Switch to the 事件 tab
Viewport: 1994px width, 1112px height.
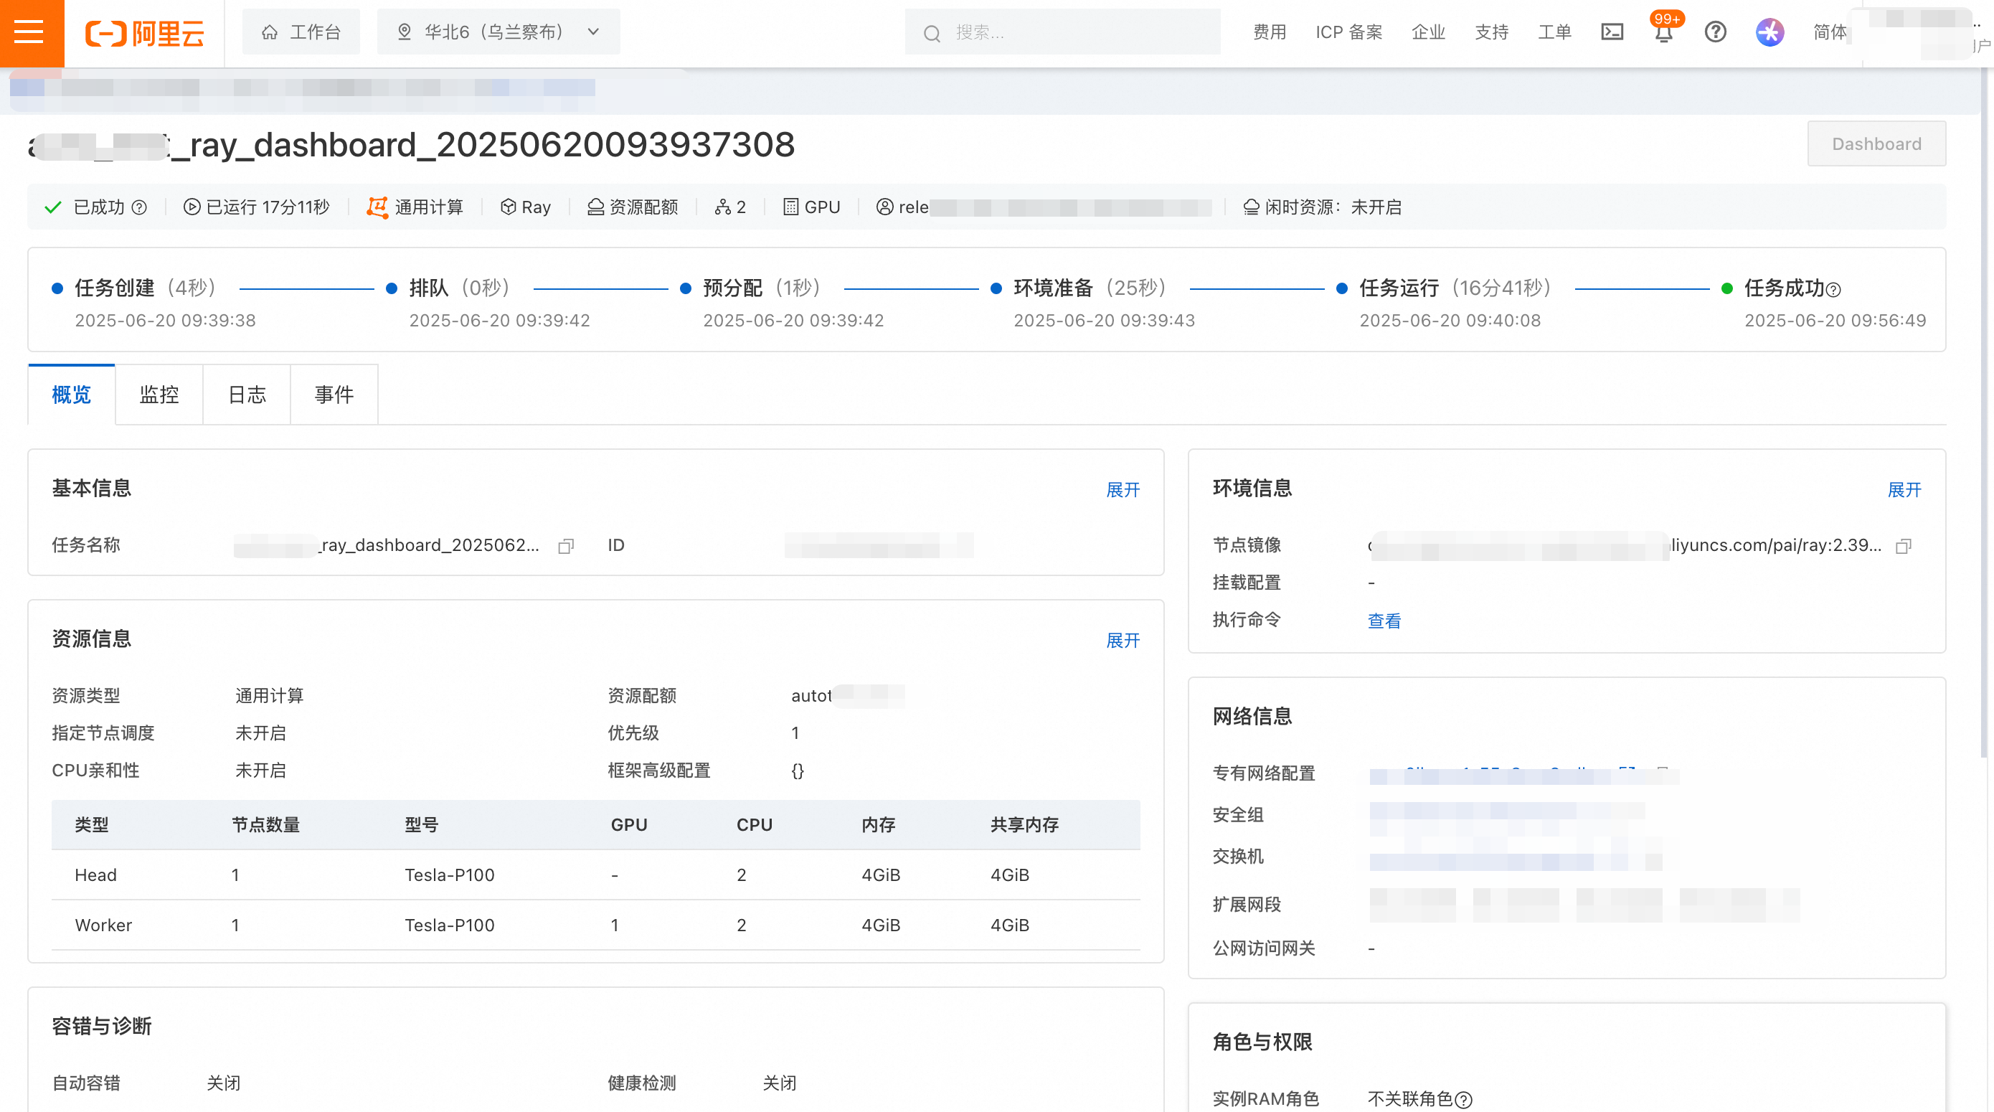pyautogui.click(x=334, y=395)
